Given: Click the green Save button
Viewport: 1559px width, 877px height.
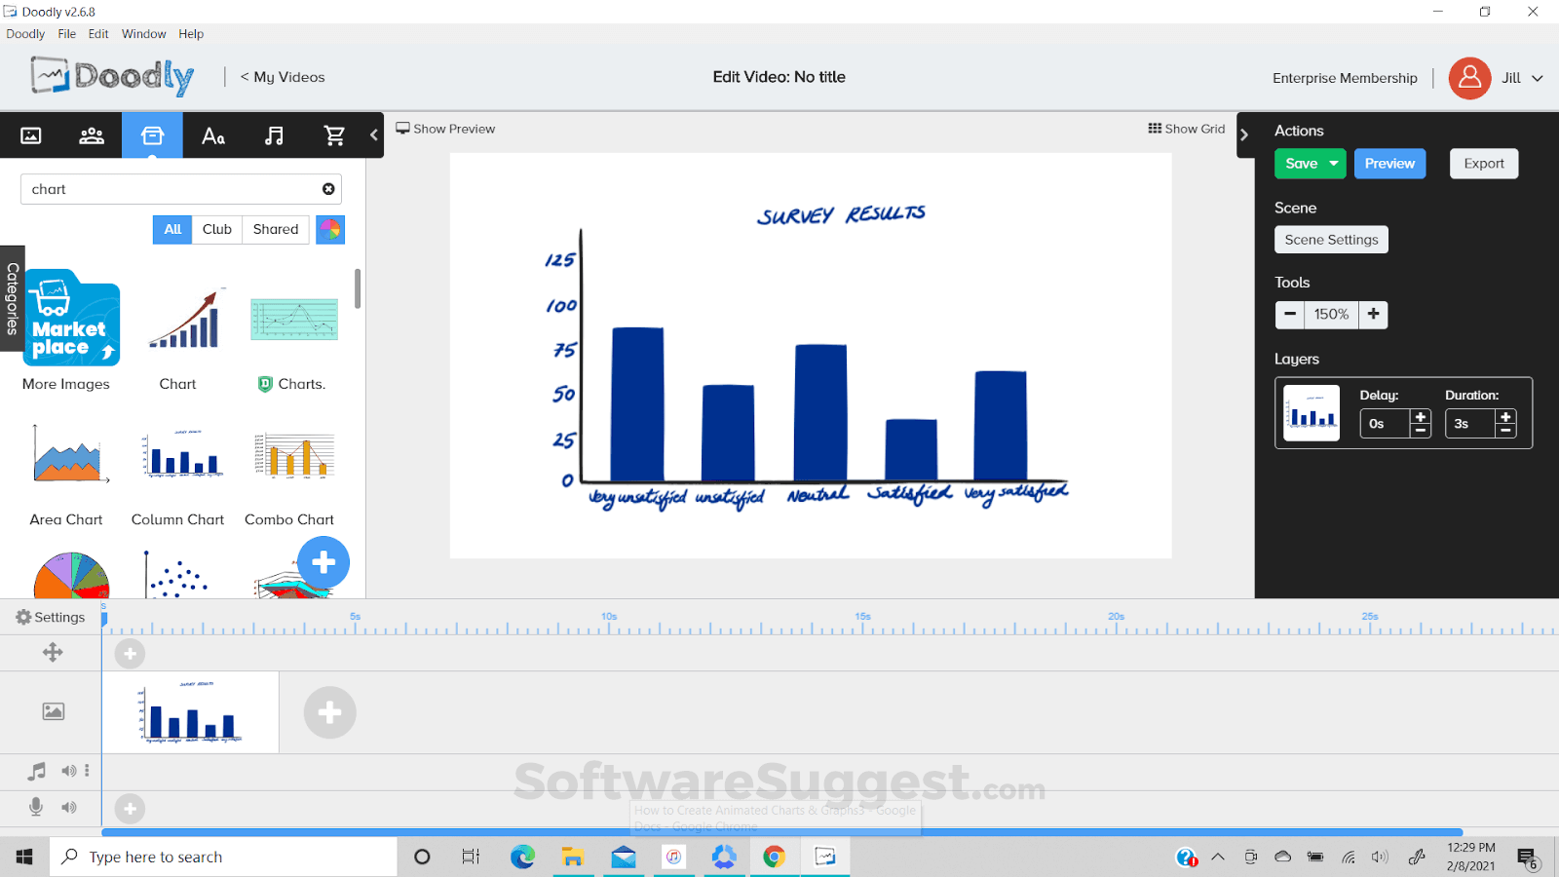Looking at the screenshot, I should point(1301,164).
